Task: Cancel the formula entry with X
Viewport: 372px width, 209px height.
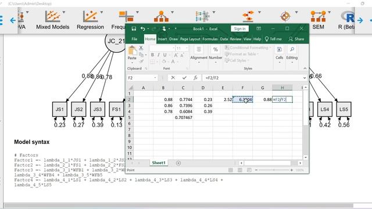Action: pos(173,78)
